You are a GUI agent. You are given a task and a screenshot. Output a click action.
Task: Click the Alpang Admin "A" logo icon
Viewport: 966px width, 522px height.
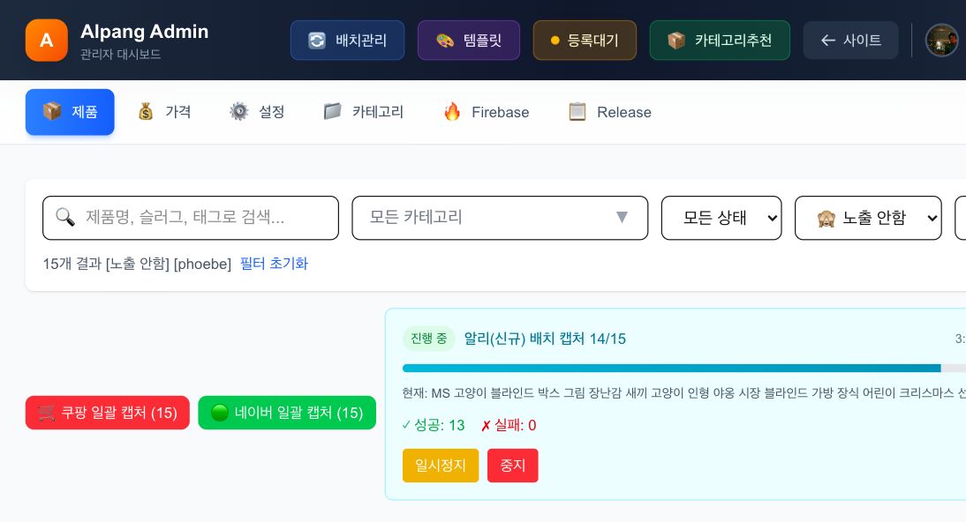(x=46, y=40)
